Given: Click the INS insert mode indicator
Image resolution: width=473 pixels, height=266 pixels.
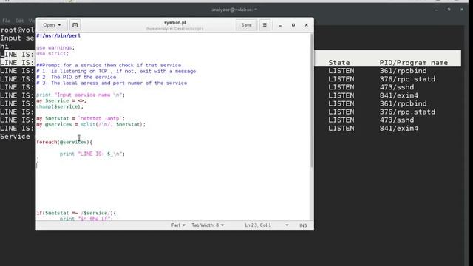Looking at the screenshot, I should pos(303,225).
